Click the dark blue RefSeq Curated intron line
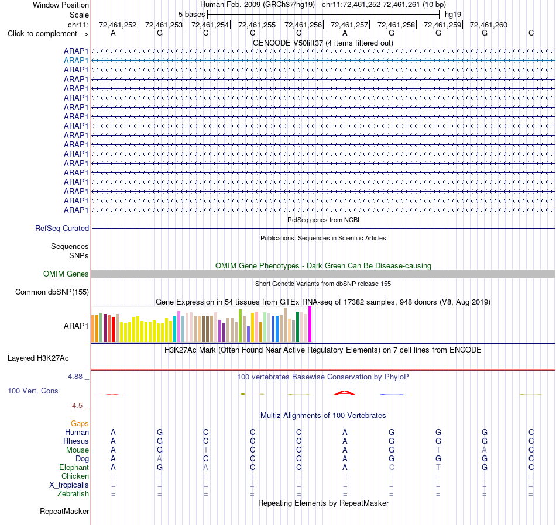This screenshot has width=556, height=525. [x=323, y=228]
